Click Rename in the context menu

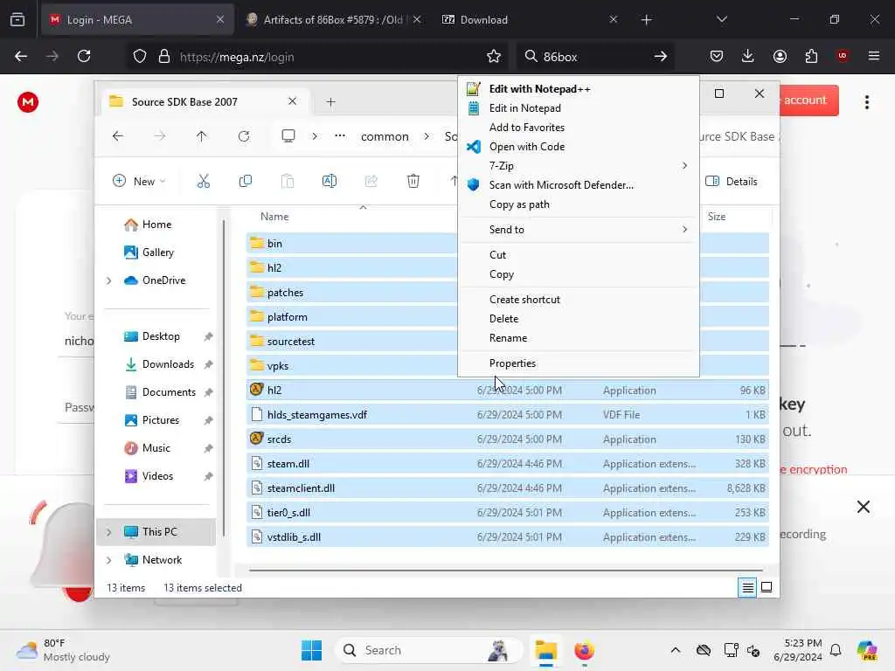[579, 338]
